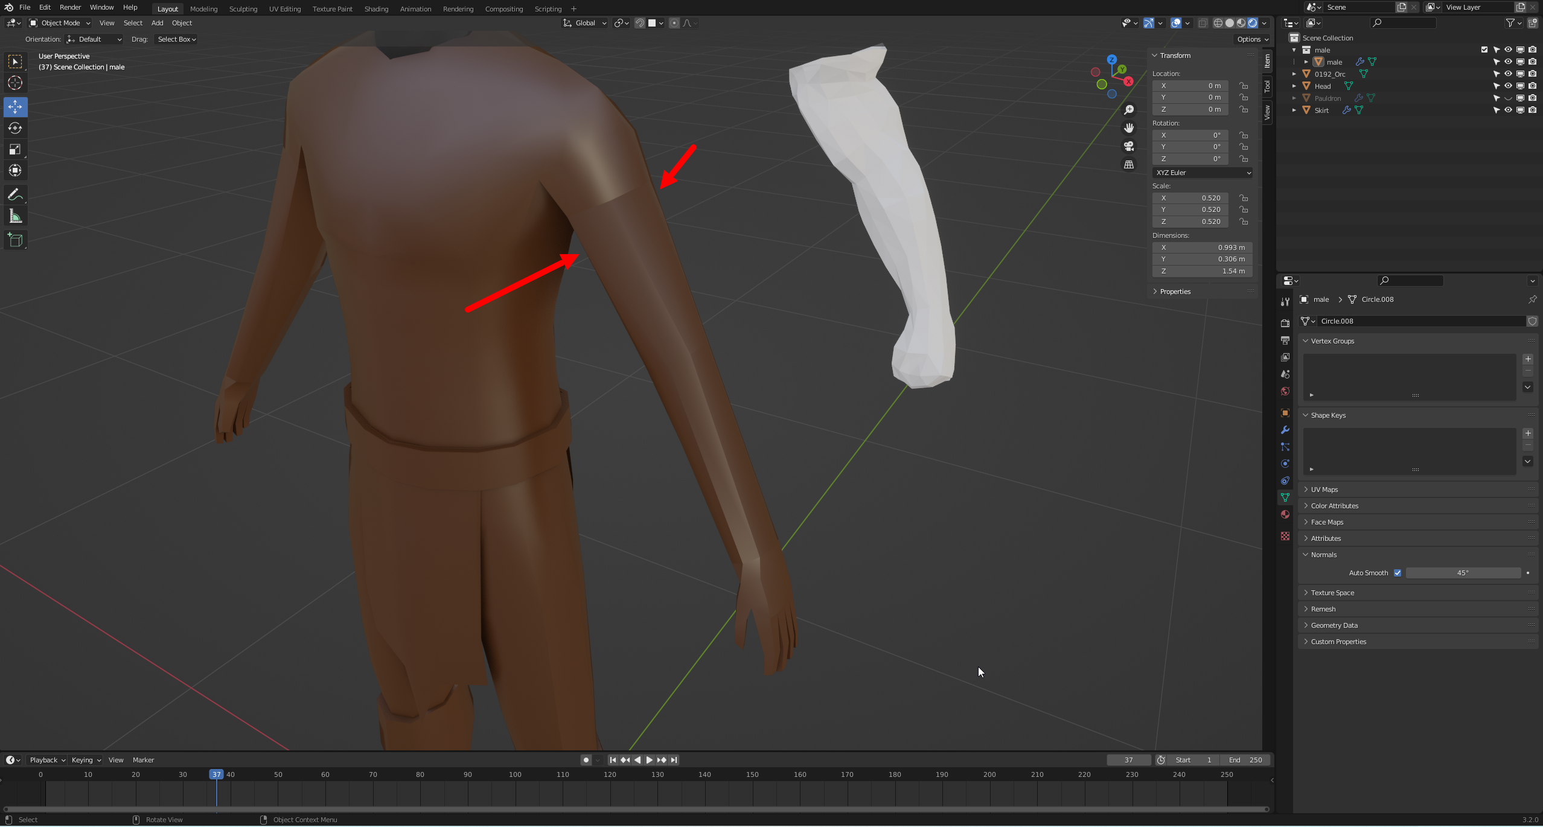Switch to the Sculpting workspace tab

(243, 9)
